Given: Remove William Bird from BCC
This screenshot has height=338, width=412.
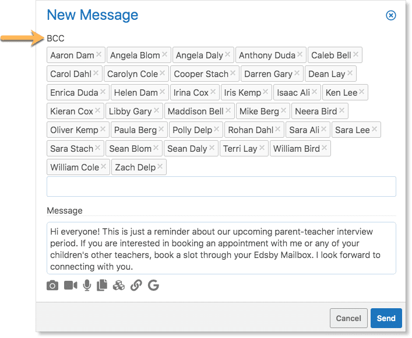Looking at the screenshot, I should click(x=324, y=148).
